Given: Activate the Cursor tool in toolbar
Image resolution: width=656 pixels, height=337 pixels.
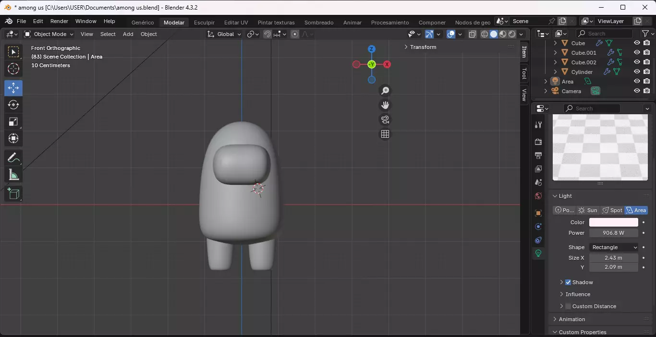Looking at the screenshot, I should (13, 69).
